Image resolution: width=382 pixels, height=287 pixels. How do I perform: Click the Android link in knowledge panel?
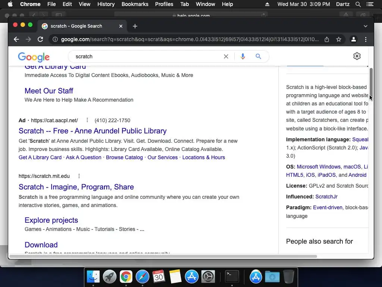[357, 175]
